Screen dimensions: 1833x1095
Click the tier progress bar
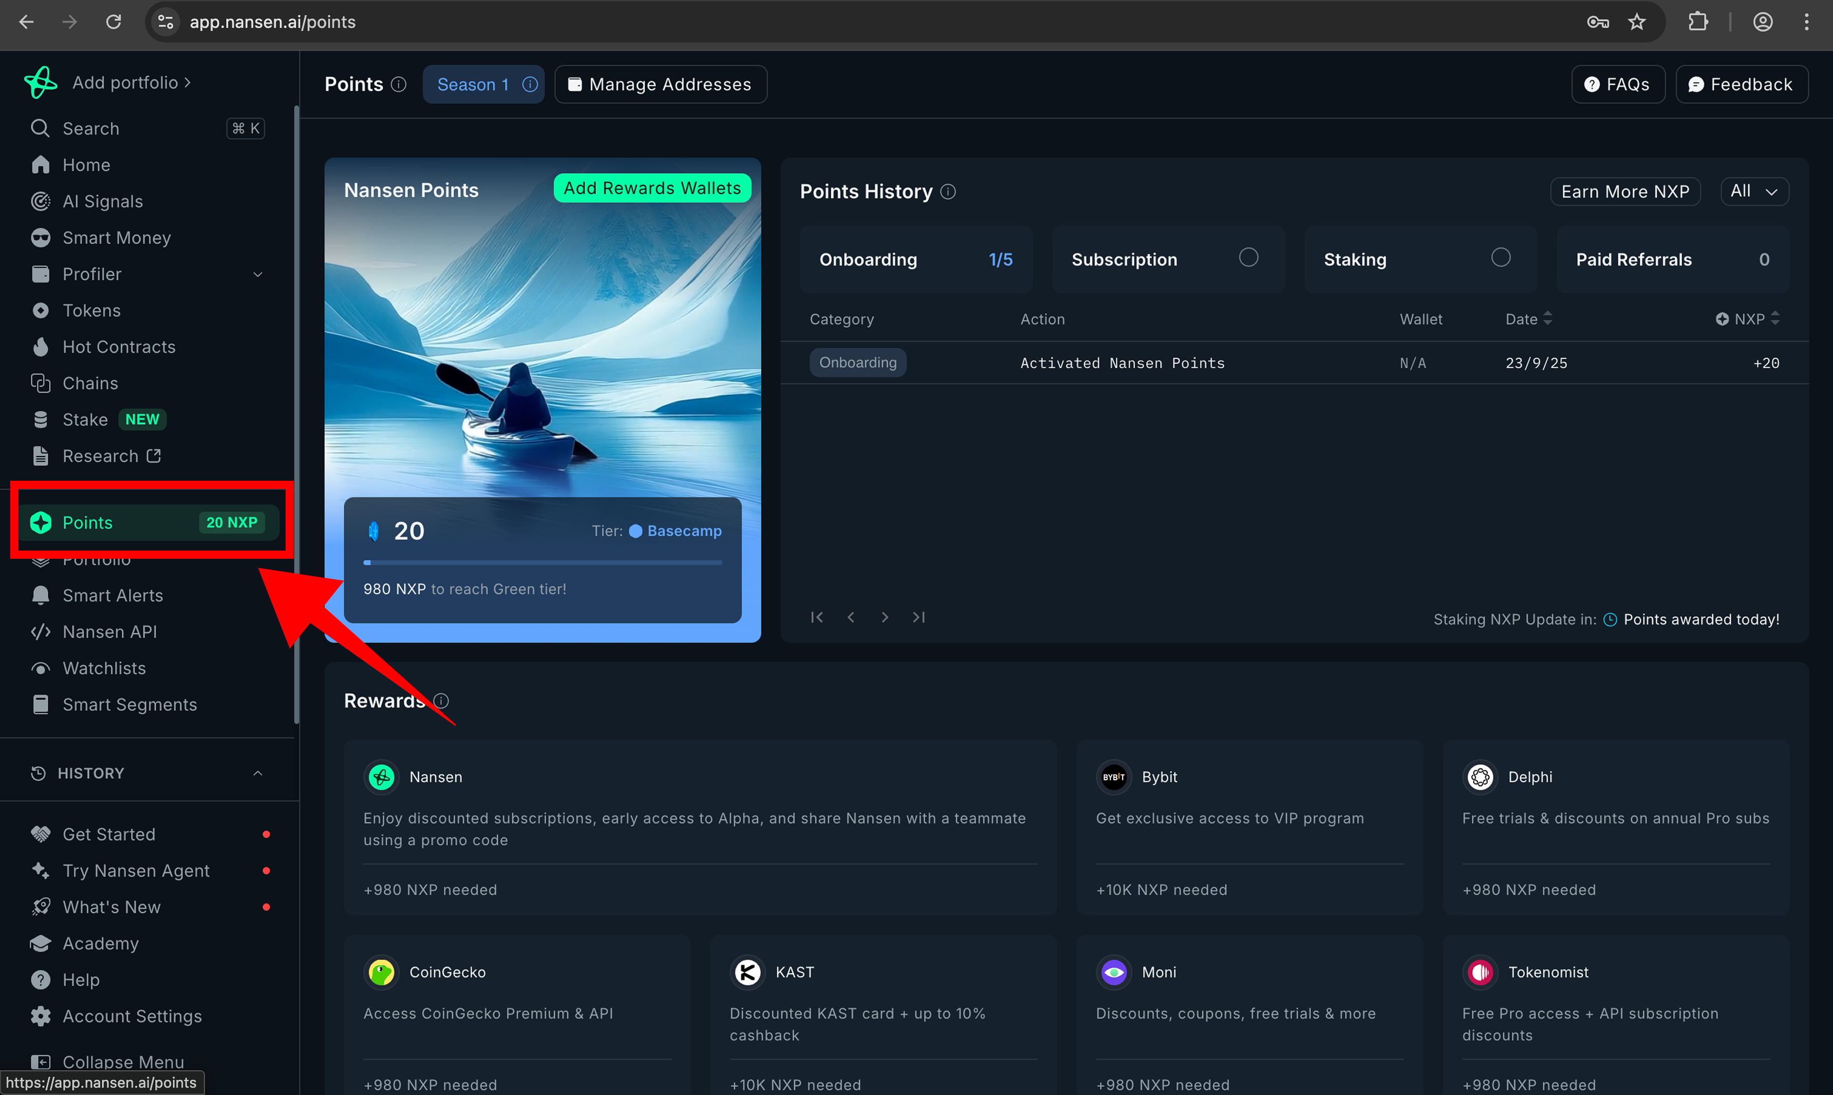pos(543,562)
